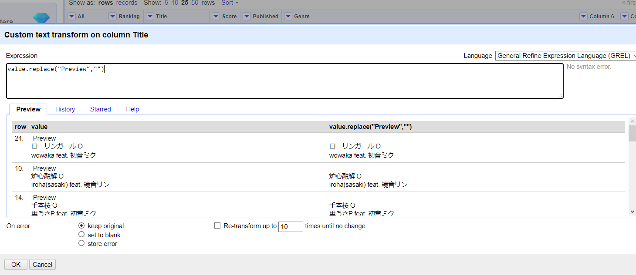Click the Published column menu arrow
Viewport: 636px width, 276px height.
tap(247, 17)
